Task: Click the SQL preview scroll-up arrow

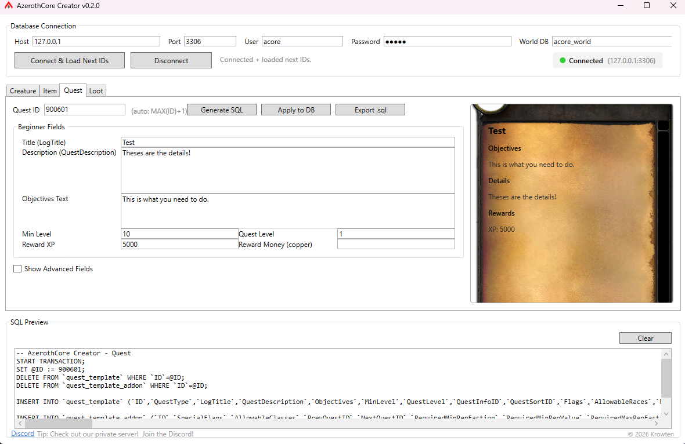Action: pos(666,354)
